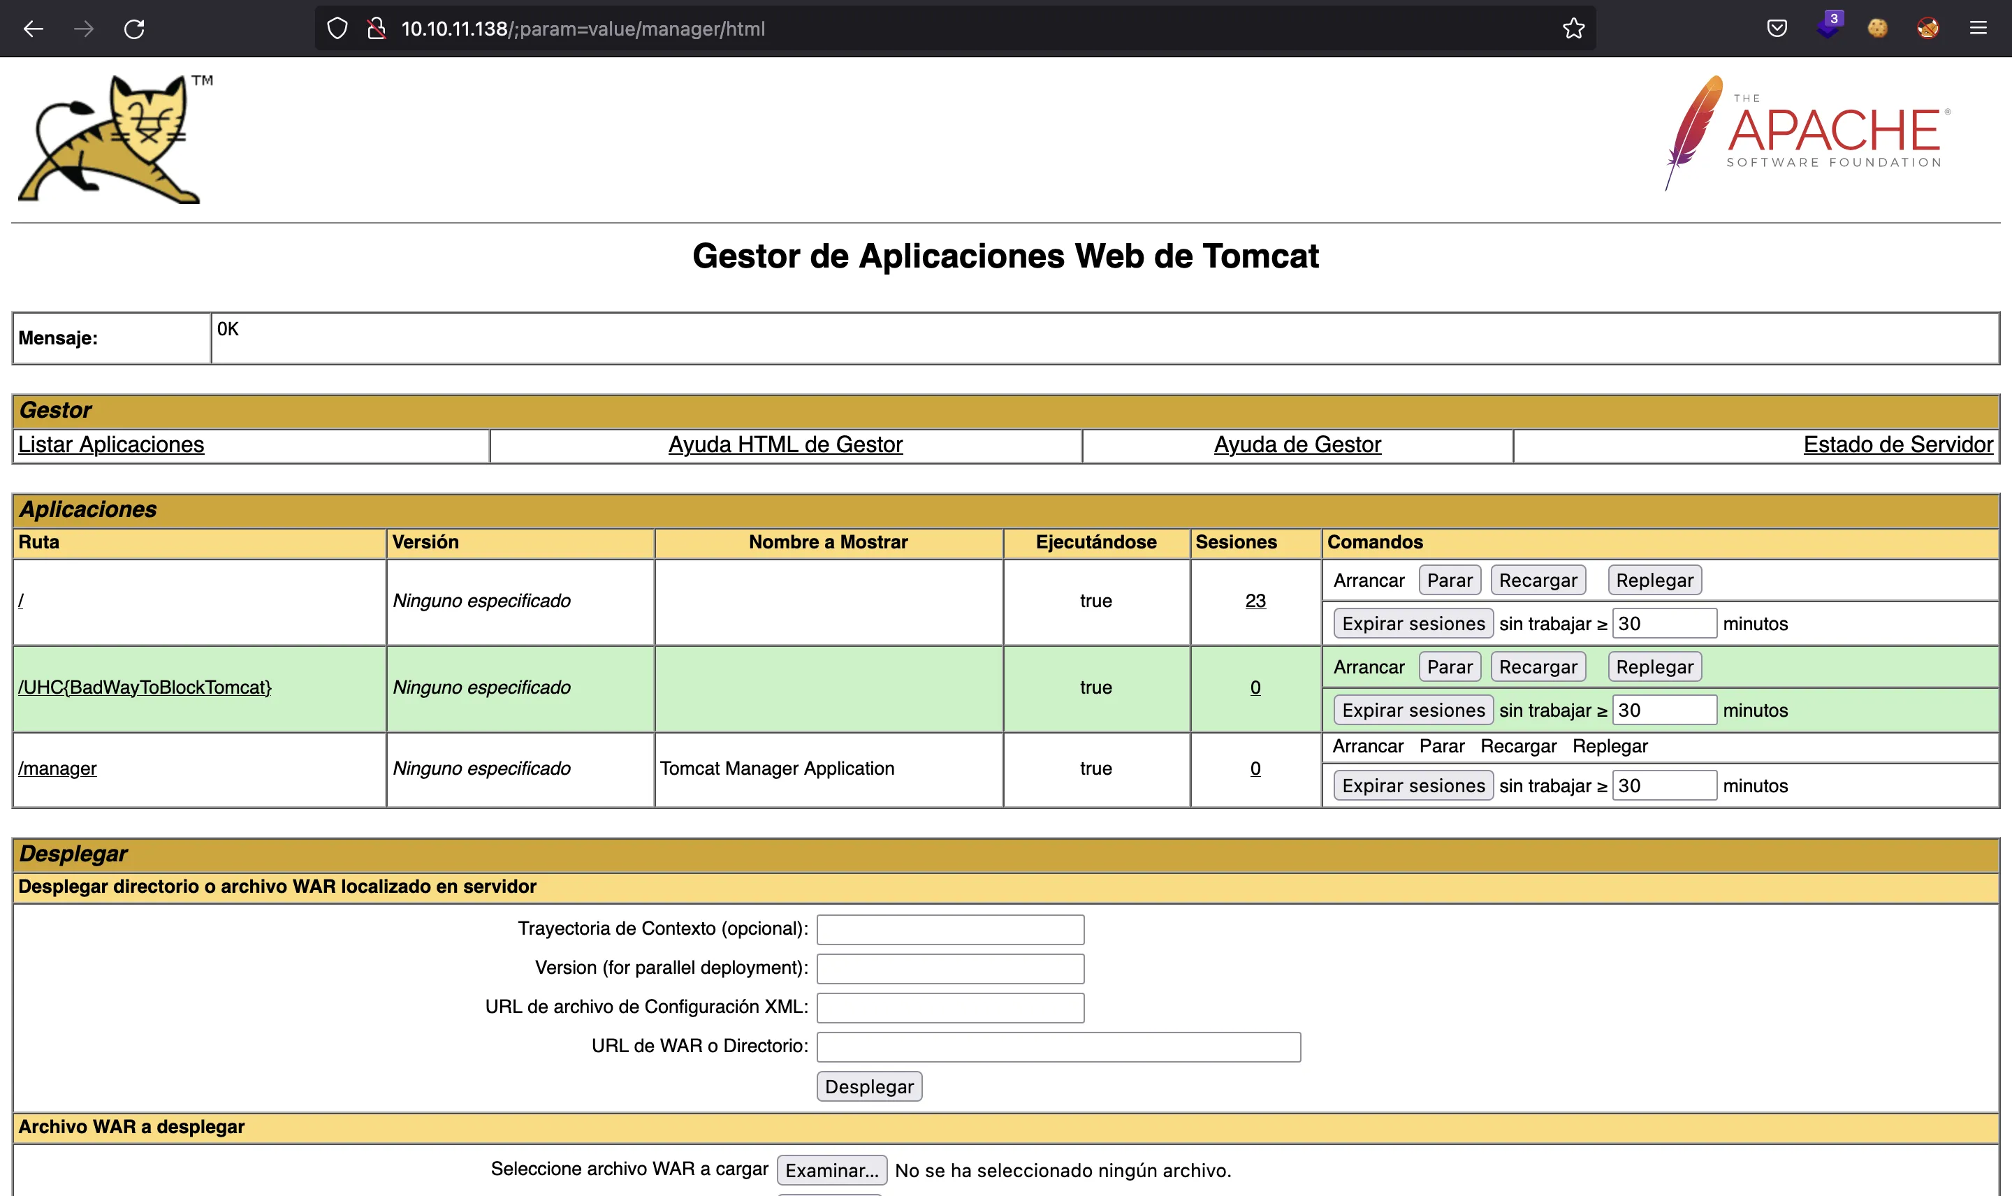
Task: Click sessions count 0 for /manager app
Action: pos(1255,769)
